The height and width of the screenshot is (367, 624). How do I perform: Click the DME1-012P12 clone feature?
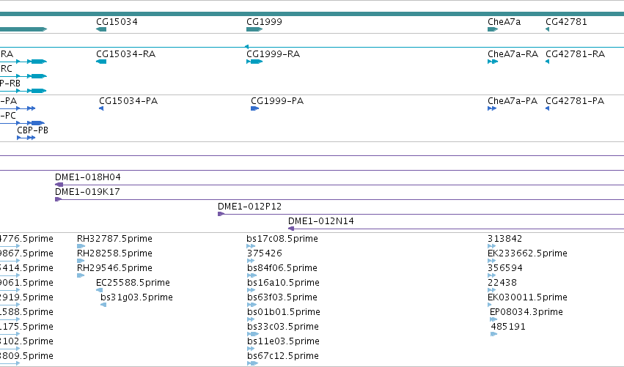[421, 214]
